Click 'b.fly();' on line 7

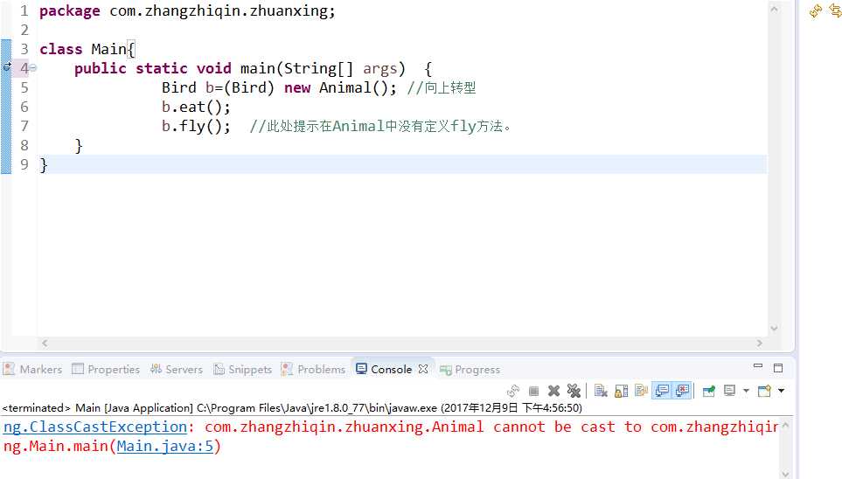(x=196, y=127)
